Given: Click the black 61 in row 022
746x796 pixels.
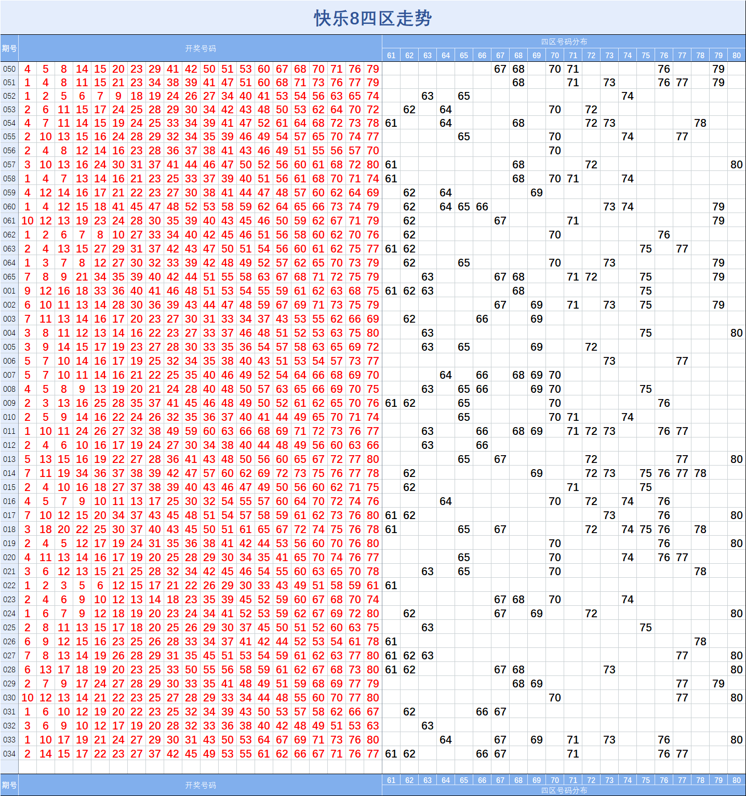Looking at the screenshot, I should pos(391,586).
